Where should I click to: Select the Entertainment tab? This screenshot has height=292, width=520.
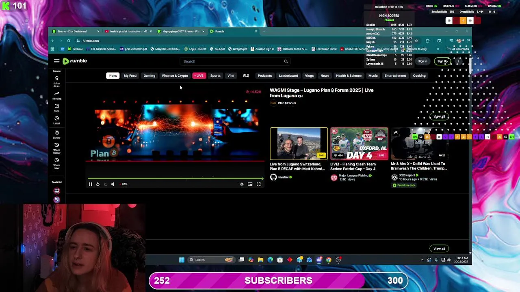click(395, 76)
